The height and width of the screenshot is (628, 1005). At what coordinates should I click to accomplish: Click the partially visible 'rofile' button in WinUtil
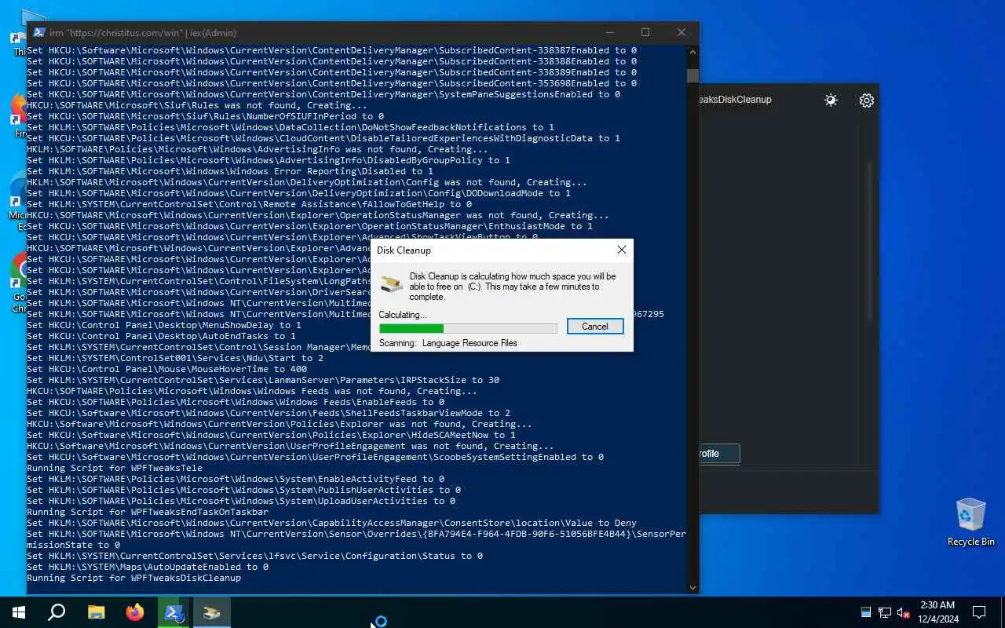tap(719, 454)
